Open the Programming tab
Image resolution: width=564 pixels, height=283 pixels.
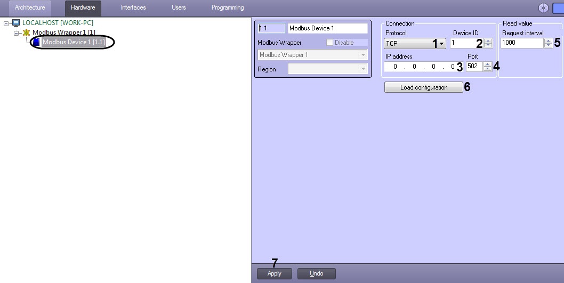227,7
